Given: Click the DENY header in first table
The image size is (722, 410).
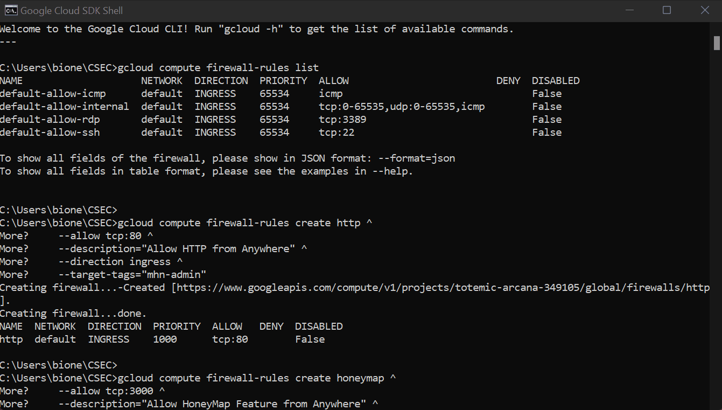Looking at the screenshot, I should (x=508, y=81).
